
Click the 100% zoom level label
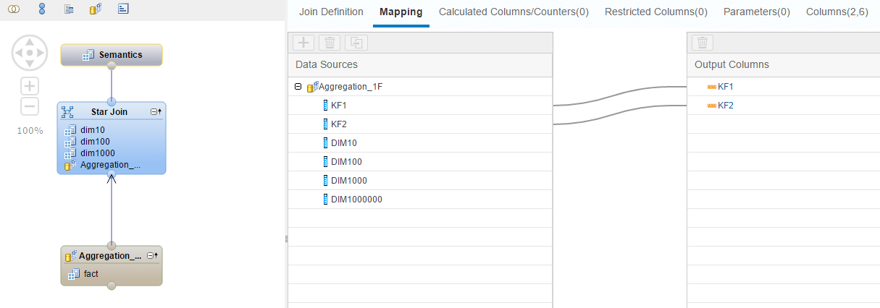click(x=30, y=131)
